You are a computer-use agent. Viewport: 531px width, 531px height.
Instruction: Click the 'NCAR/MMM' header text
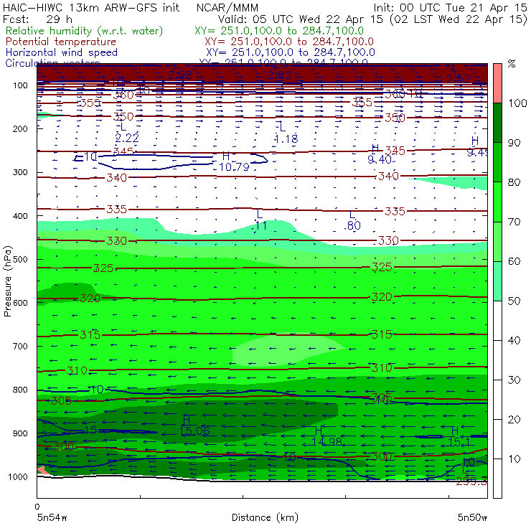pos(227,7)
